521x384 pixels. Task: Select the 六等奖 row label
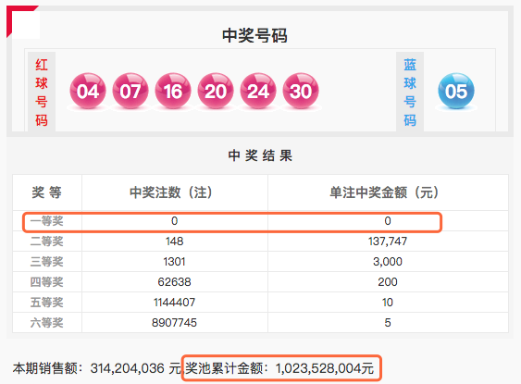[47, 323]
